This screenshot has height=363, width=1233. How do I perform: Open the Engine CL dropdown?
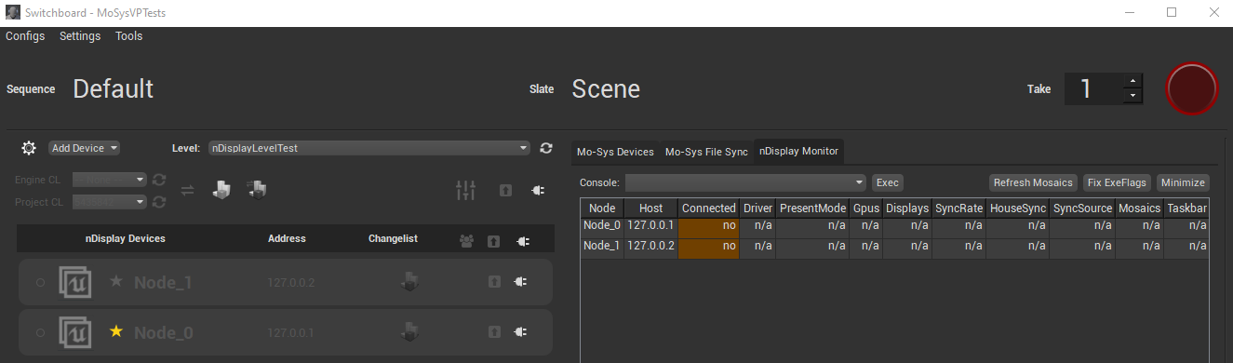110,179
